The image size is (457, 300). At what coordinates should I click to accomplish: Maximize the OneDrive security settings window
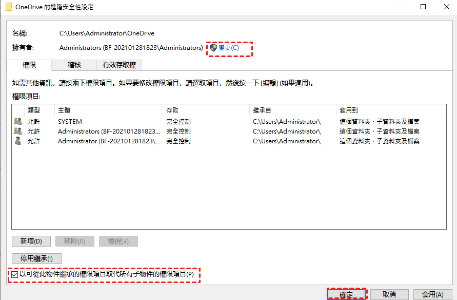(x=423, y=7)
